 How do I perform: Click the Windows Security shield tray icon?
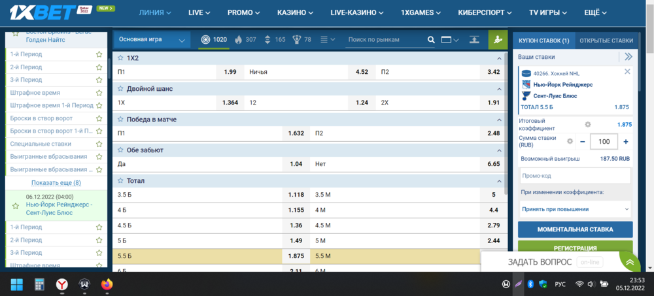point(543,284)
